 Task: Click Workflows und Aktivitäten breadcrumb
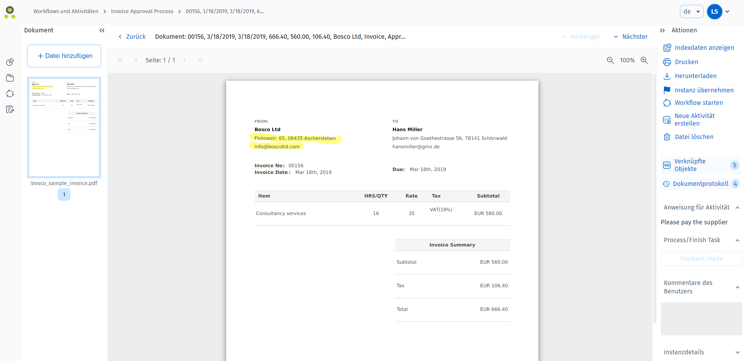click(x=66, y=11)
